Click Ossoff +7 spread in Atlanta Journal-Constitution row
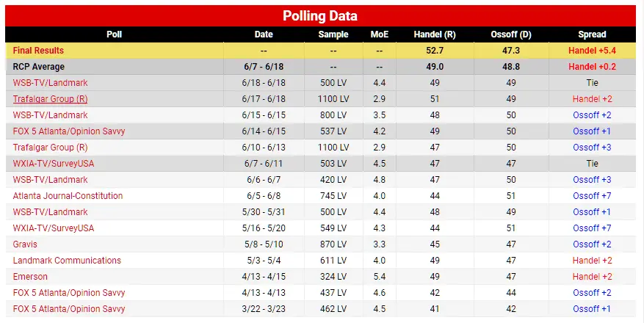 click(592, 196)
